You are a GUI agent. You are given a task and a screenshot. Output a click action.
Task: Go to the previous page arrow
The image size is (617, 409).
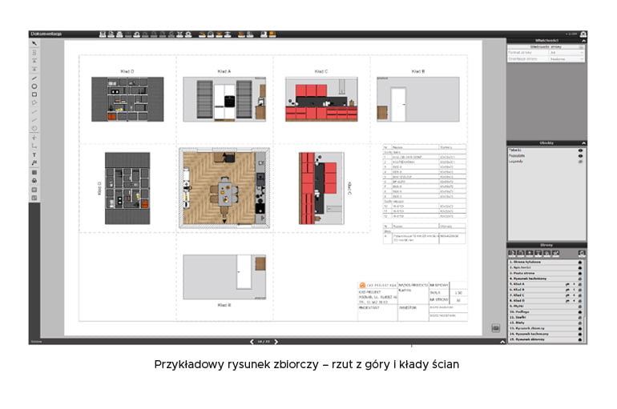[x=251, y=342]
